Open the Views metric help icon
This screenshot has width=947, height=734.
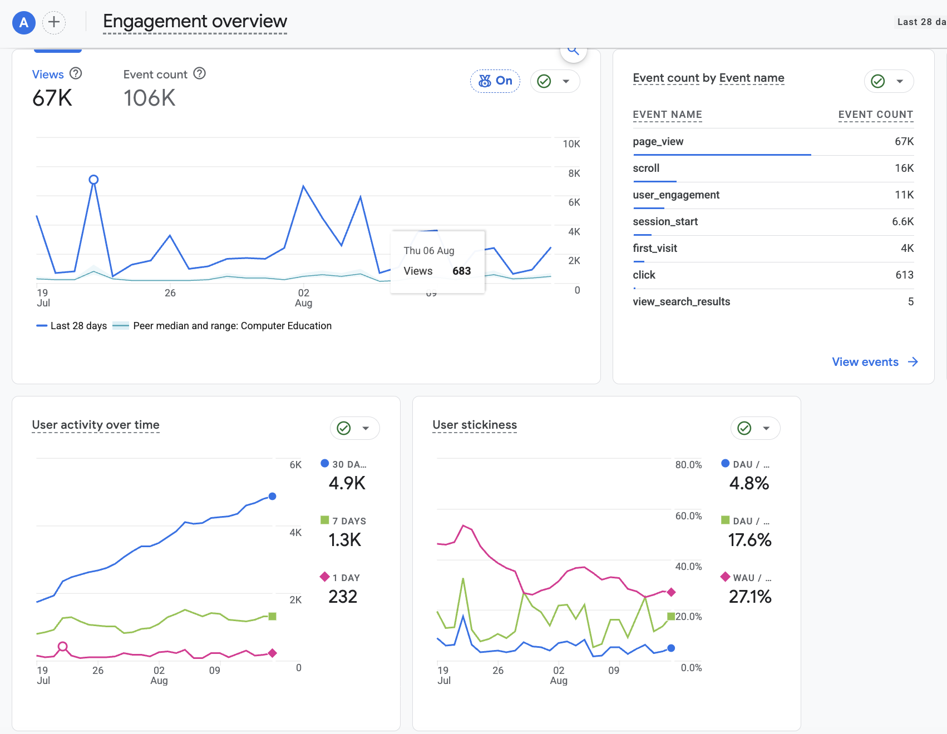pyautogui.click(x=76, y=73)
